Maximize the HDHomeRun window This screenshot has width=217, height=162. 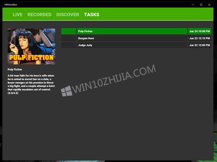201,5
